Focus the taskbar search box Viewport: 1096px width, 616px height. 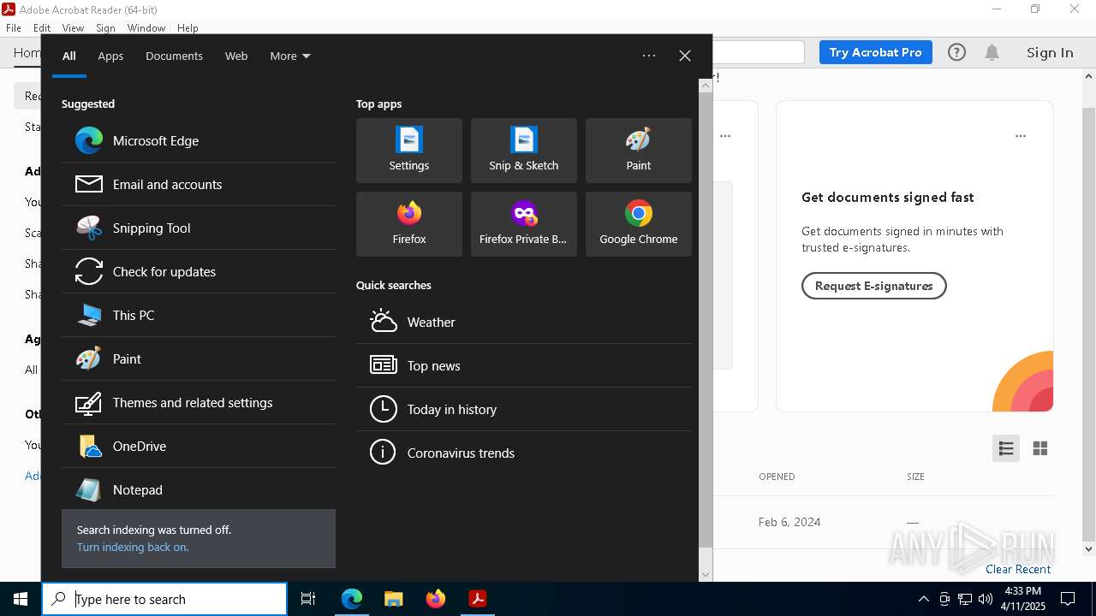tap(164, 599)
